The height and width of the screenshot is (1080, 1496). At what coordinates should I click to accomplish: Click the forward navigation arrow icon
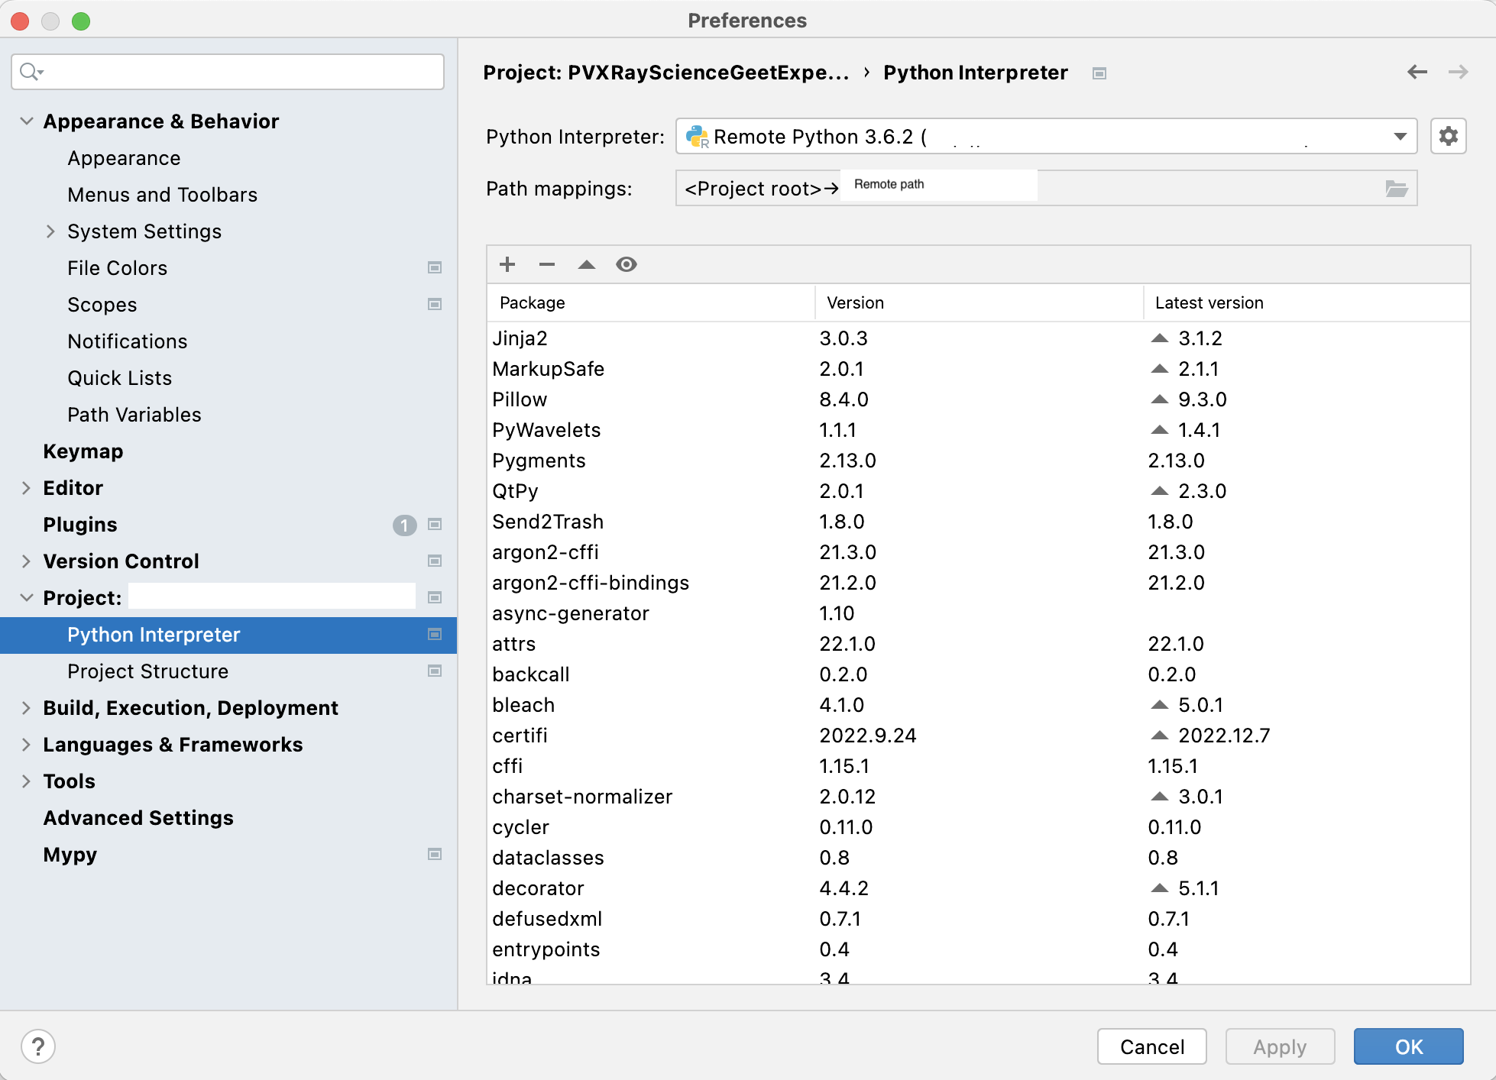coord(1459,73)
